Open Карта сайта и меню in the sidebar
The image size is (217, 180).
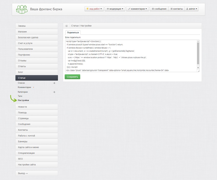(x=37, y=147)
